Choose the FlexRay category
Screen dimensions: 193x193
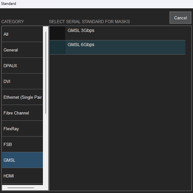[22, 129]
